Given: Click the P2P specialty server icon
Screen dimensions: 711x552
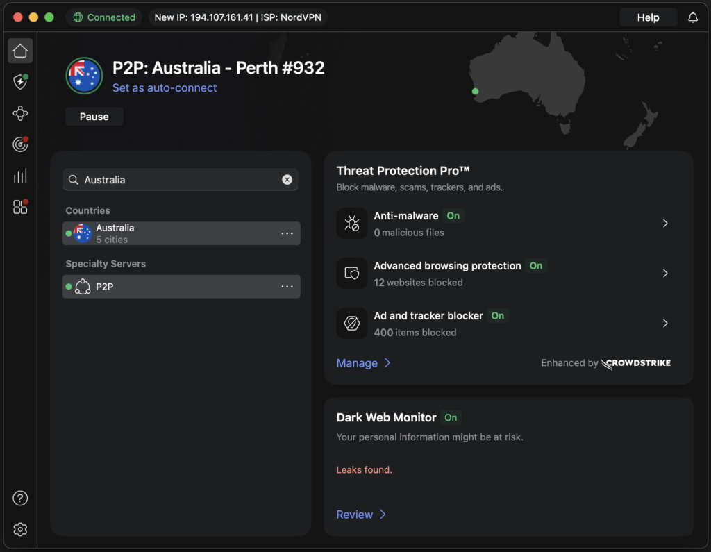Looking at the screenshot, I should tap(83, 287).
